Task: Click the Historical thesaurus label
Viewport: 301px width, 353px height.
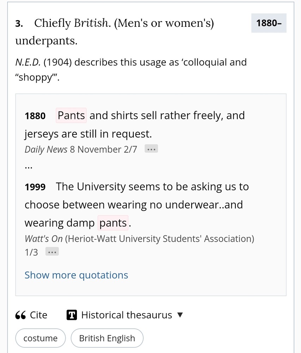Action: click(x=126, y=315)
